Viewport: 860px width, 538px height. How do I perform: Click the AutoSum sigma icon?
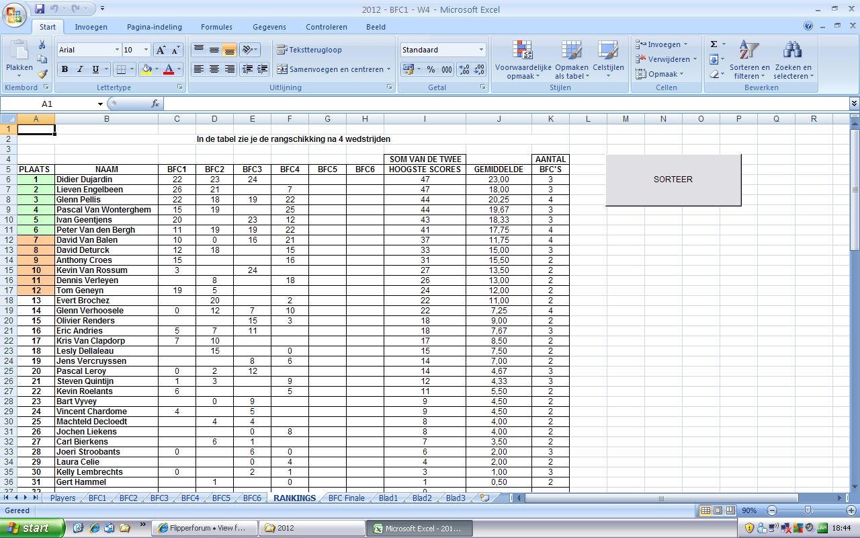(x=714, y=44)
